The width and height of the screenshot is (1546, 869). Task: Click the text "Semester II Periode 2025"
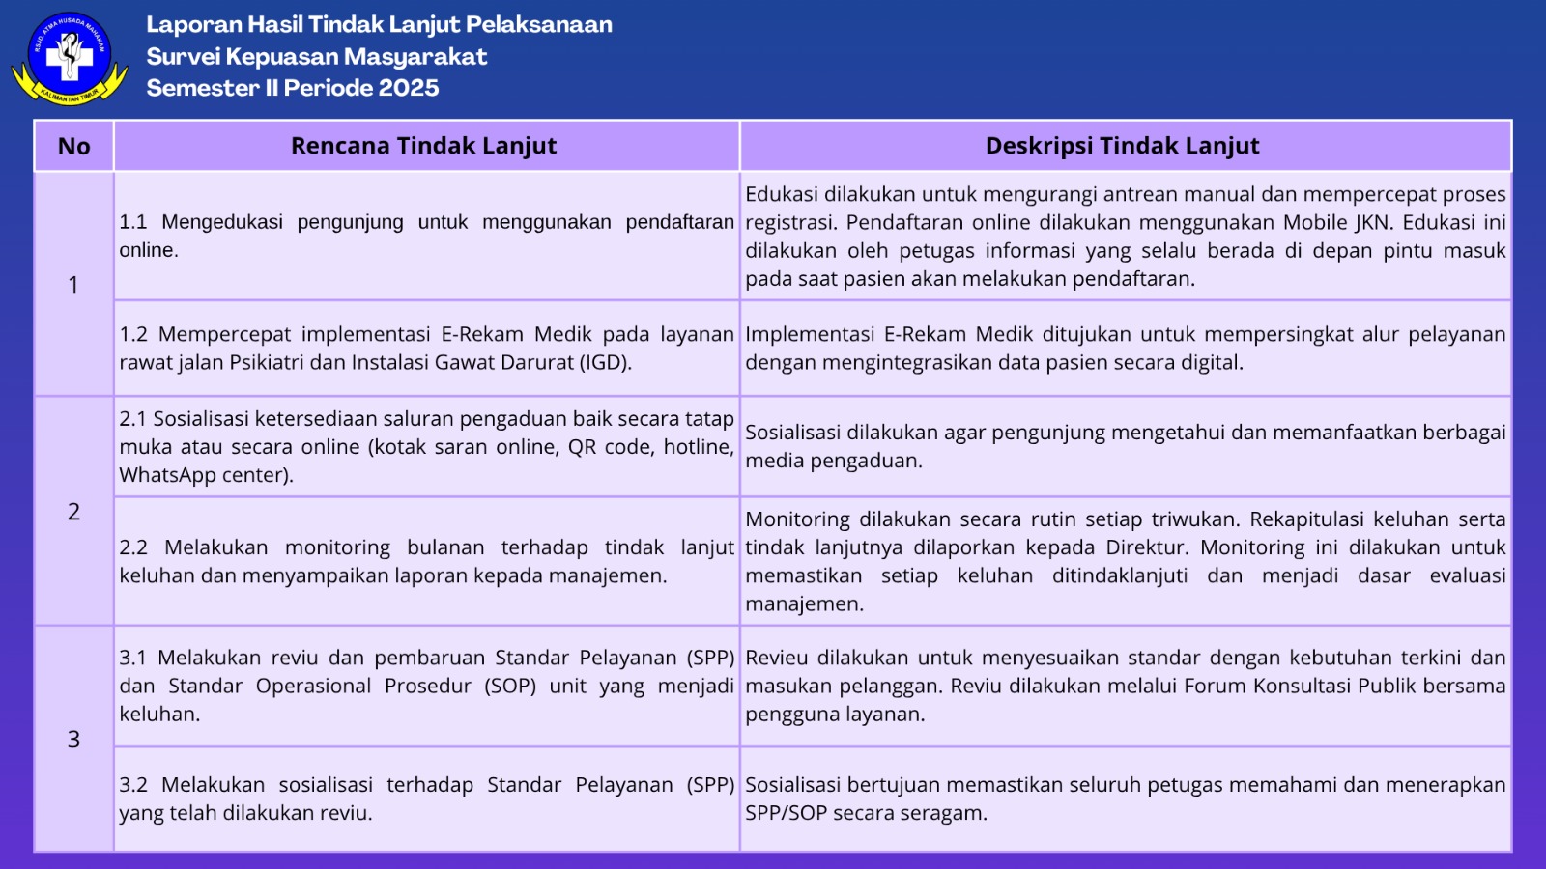click(x=293, y=88)
